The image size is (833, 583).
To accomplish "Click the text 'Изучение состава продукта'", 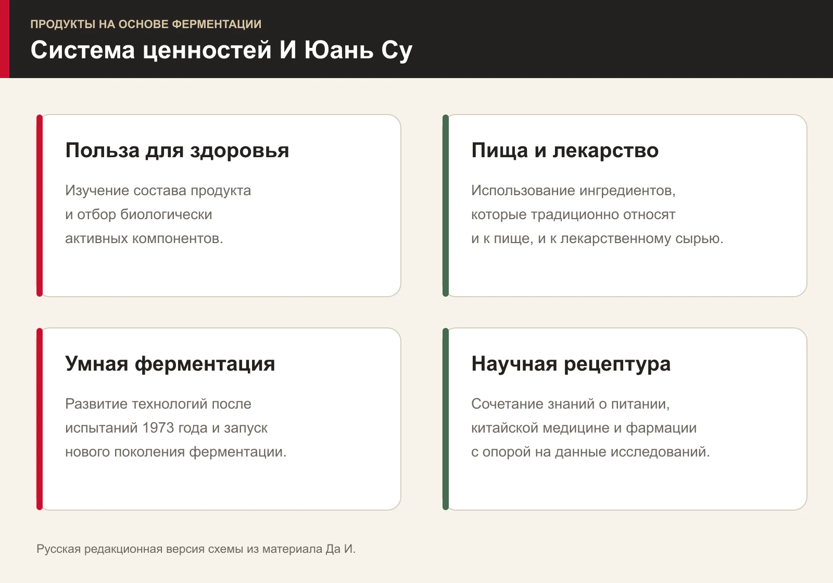I will (158, 191).
